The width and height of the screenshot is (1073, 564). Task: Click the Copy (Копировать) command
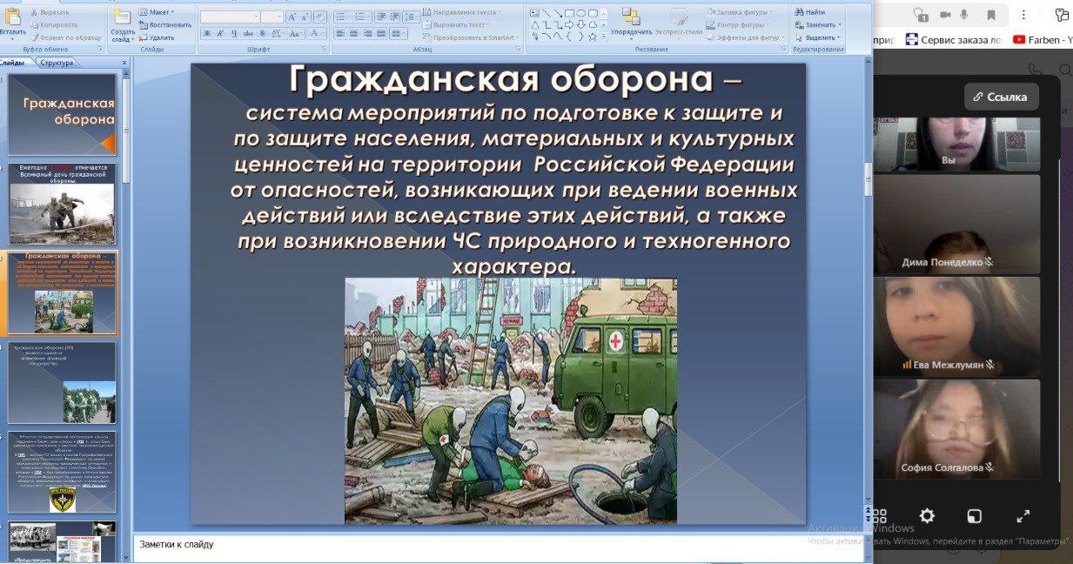click(52, 24)
